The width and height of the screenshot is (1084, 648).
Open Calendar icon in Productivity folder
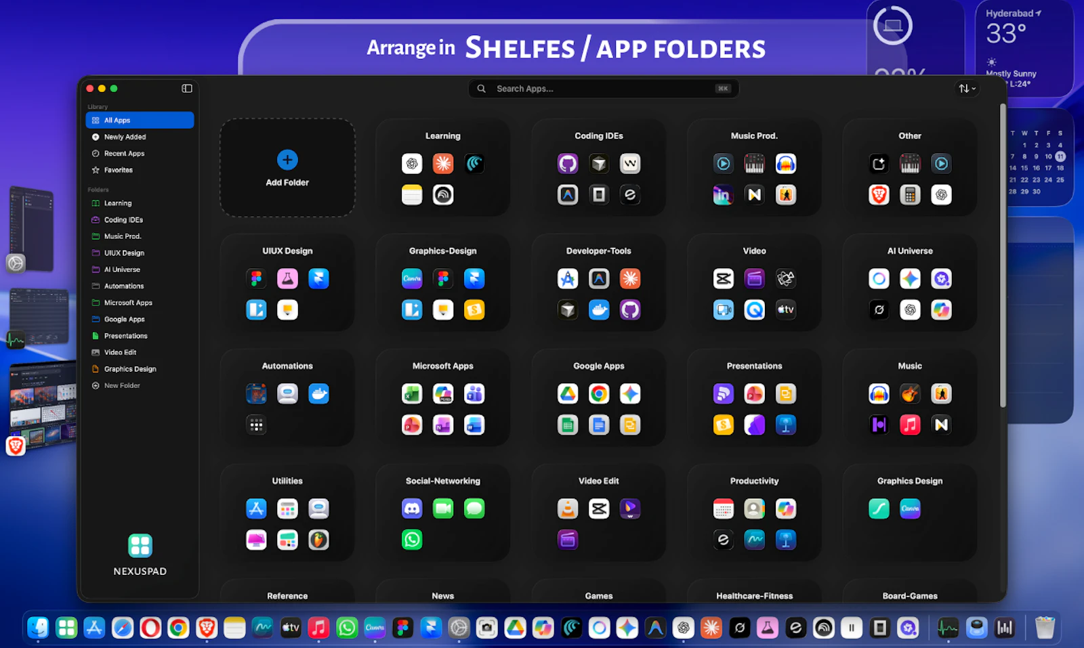[724, 509]
